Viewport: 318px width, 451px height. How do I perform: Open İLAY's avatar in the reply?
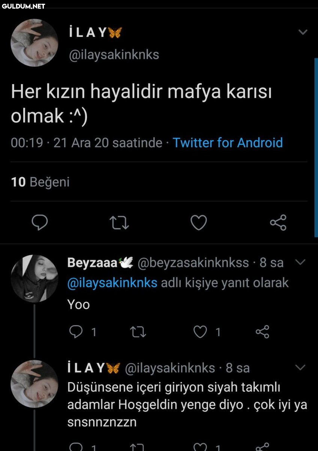click(34, 384)
